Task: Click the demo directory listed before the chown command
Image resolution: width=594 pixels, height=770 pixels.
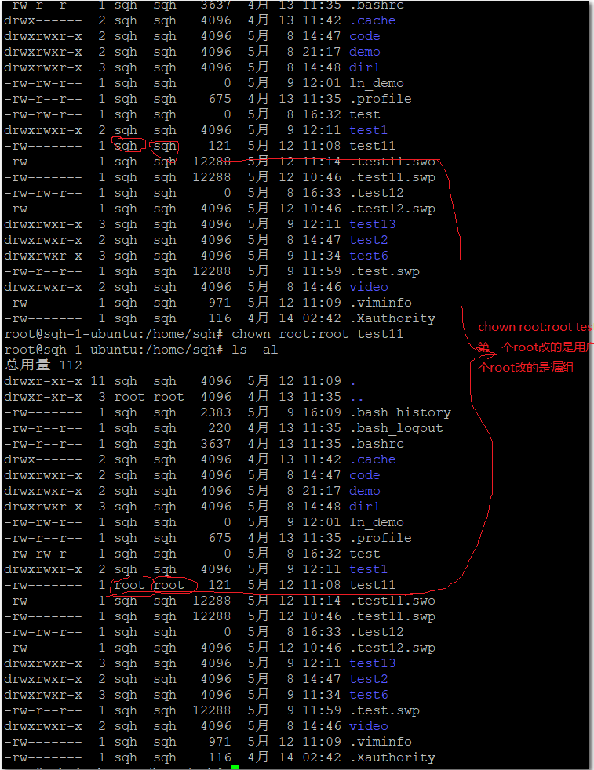Action: click(x=365, y=52)
